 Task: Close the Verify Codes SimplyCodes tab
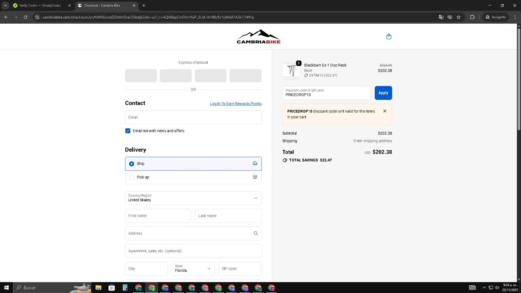69,6
